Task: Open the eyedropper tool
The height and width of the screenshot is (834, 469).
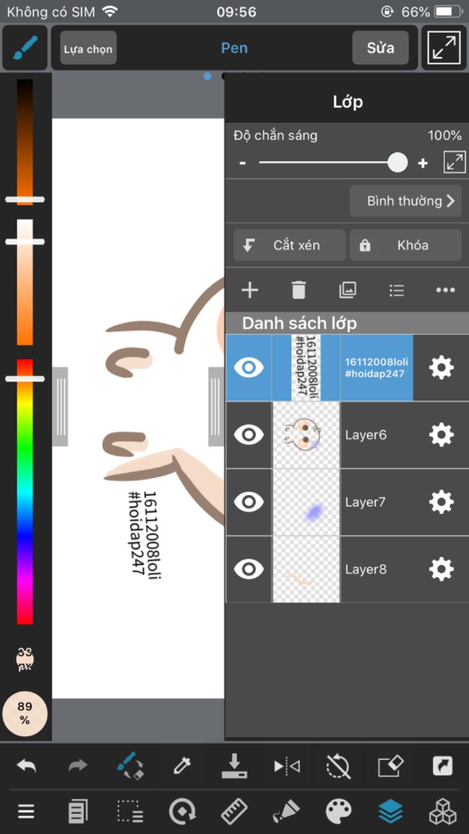Action: (x=182, y=766)
